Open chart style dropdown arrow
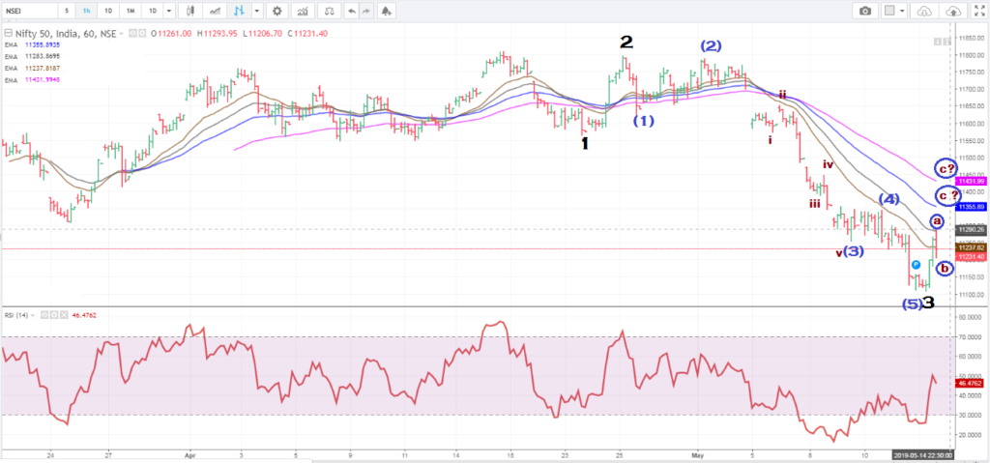Screen dimensions: 990x463 256,11
